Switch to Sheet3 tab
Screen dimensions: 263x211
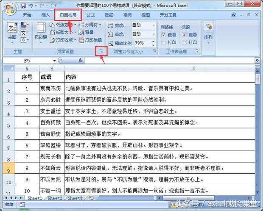75,198
